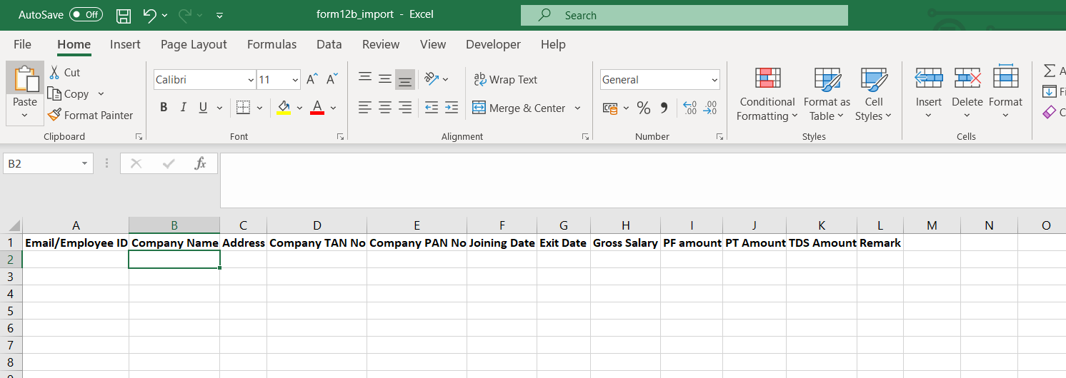This screenshot has height=378, width=1066.
Task: Click the Borders icon
Action: (x=243, y=108)
